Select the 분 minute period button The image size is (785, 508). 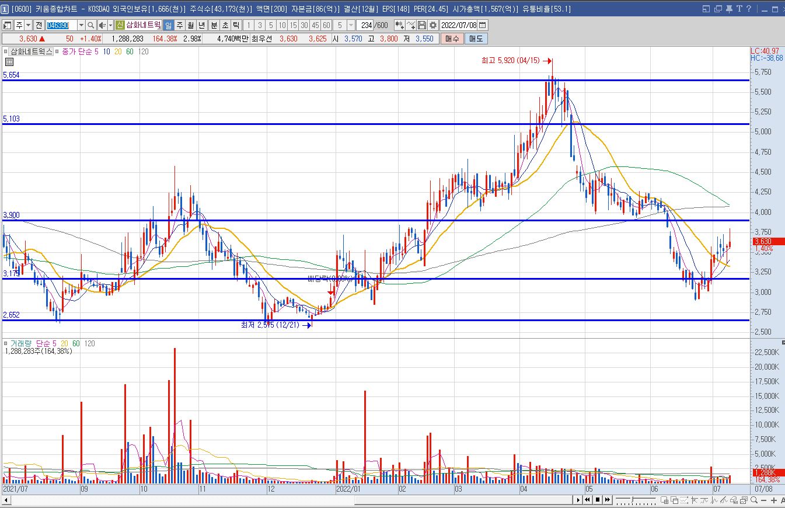[214, 25]
